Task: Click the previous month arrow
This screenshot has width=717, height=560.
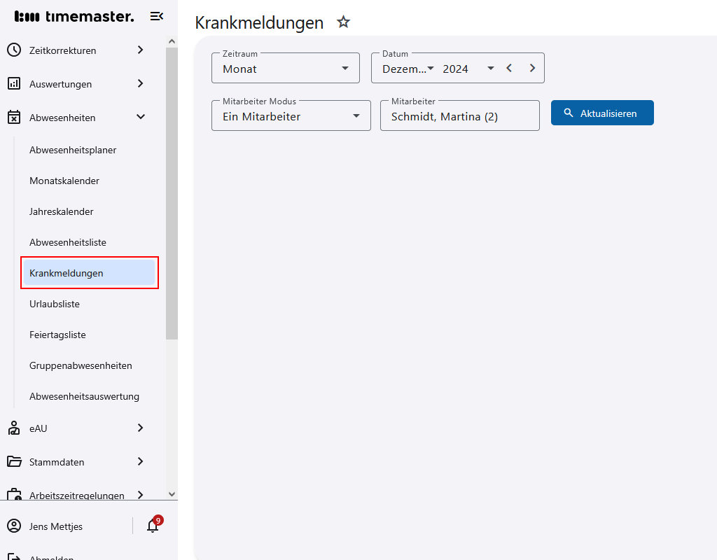Action: click(x=509, y=68)
